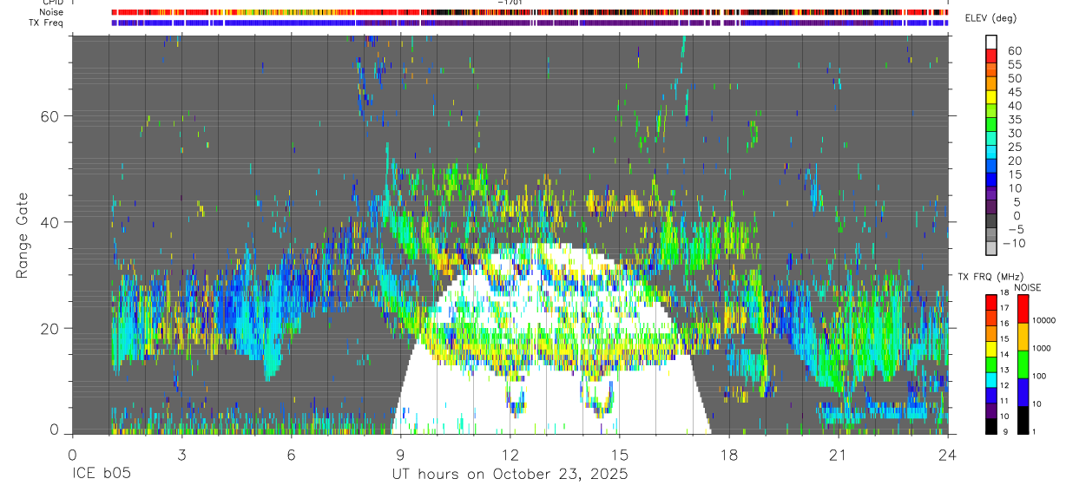Screen dimensions: 1066x492
Task: Click the Range Gate axis tick label 20
Action: coord(49,329)
